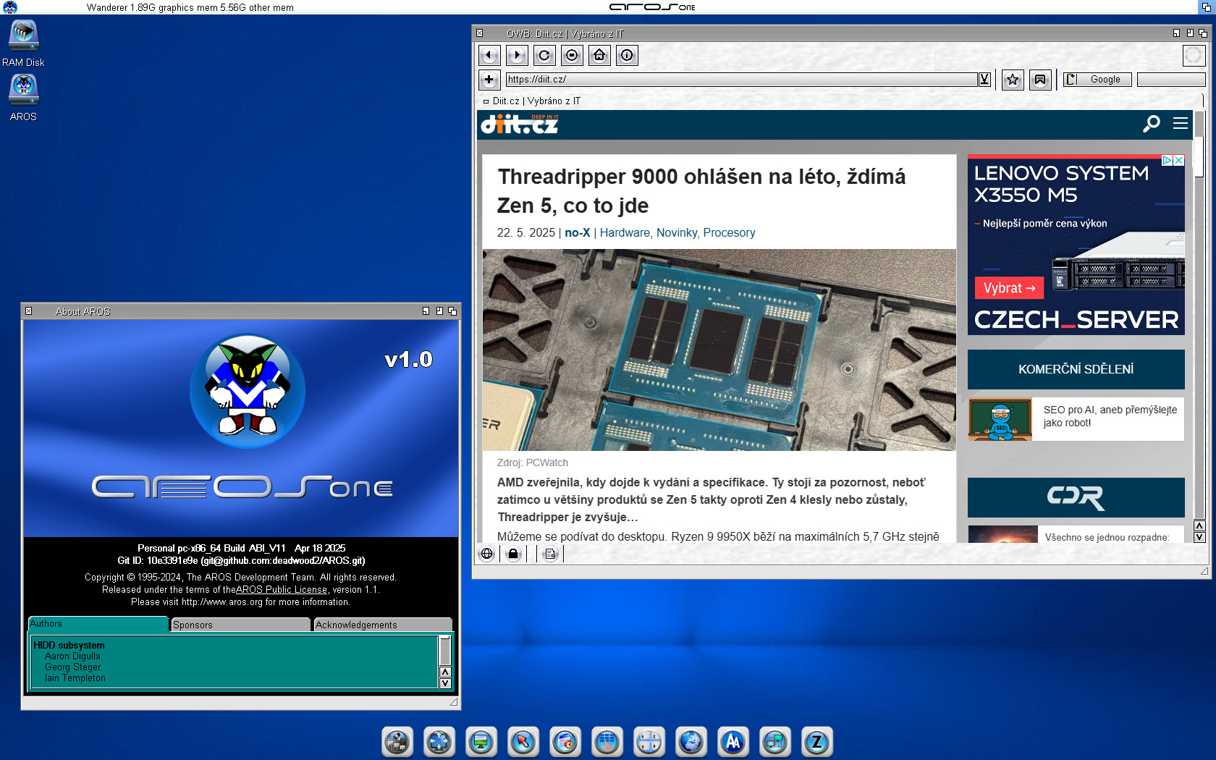Open the network devices dock icon
1216x760 pixels.
397,742
